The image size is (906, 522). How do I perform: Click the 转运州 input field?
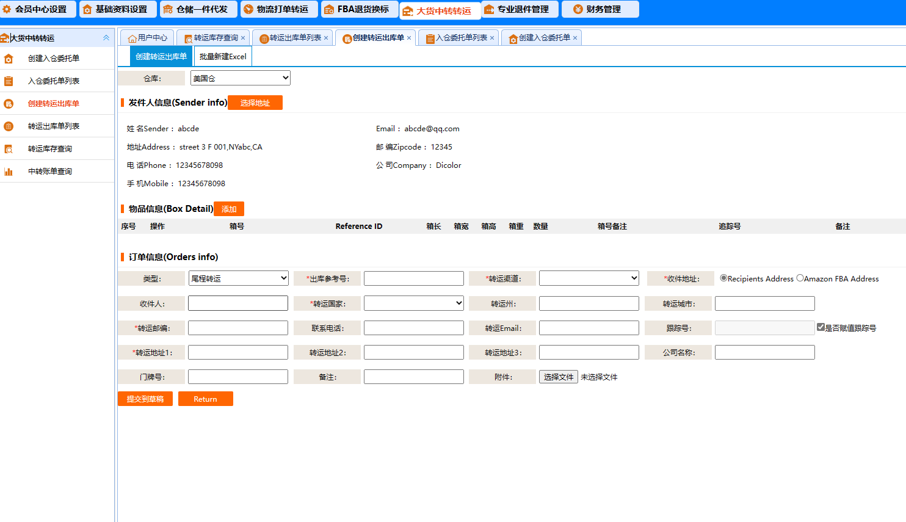coord(589,303)
